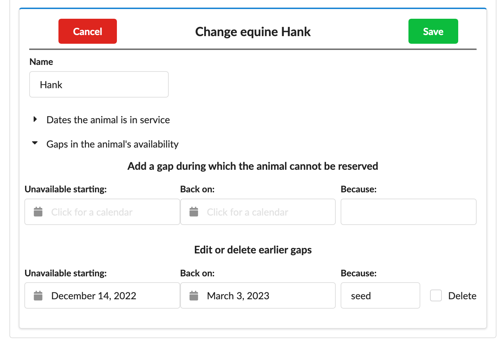Screen dimensions: 501x343
Task: Edit the Because field containing seed
Action: (380, 295)
